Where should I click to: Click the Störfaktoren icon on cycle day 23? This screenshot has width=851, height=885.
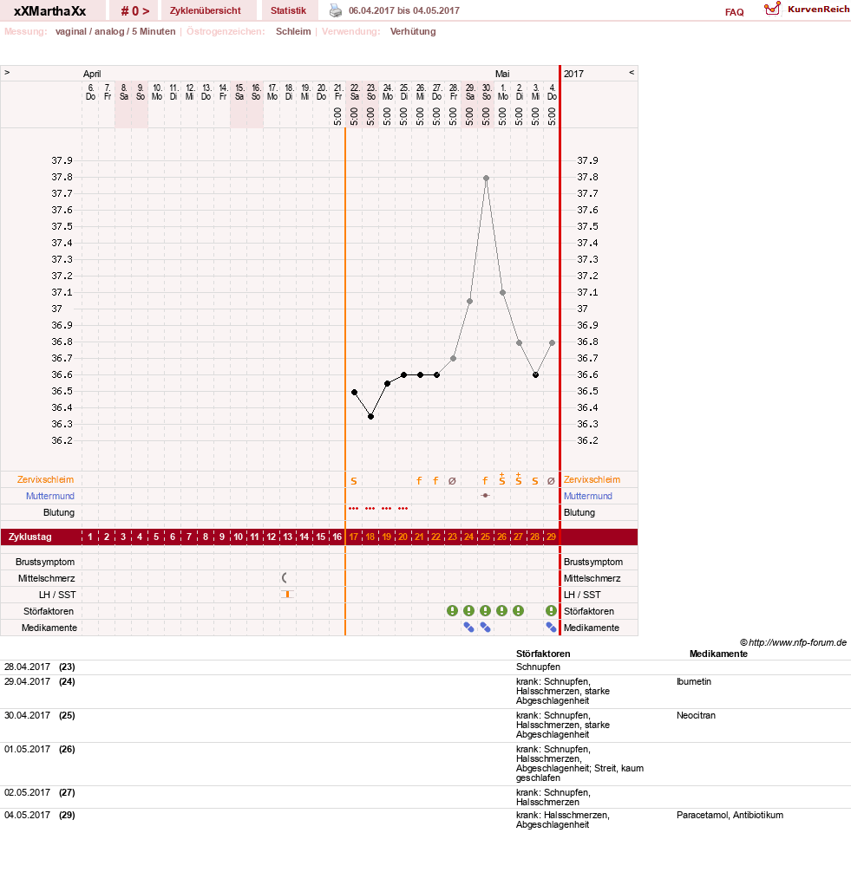tap(452, 611)
